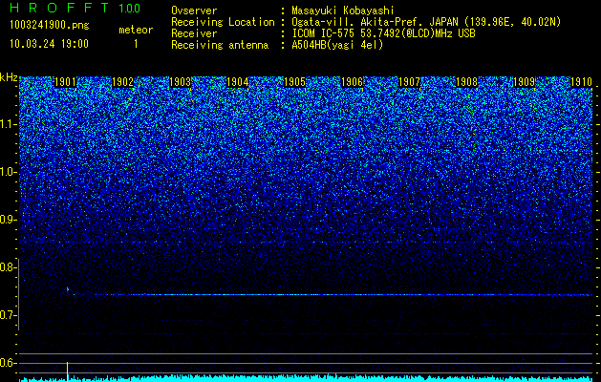
Task: Click receiver value ICOM IC-575 53.7492 MHz
Action: point(383,33)
